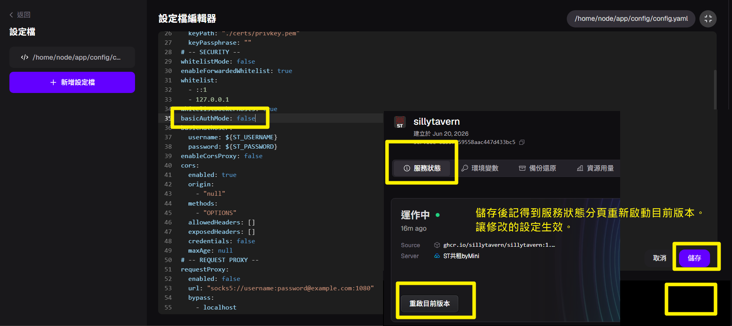Screen dimensions: 732x326
Task: Save the config with the 儲存 button
Action: (x=694, y=258)
